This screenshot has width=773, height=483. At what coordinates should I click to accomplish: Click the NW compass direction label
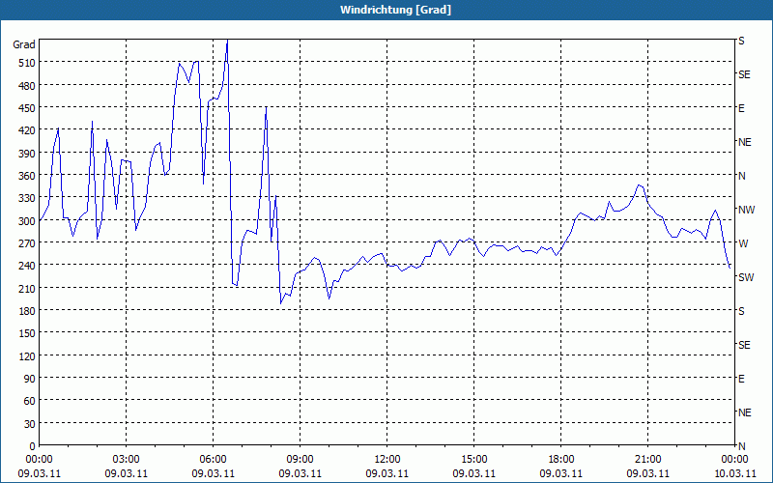(x=746, y=210)
